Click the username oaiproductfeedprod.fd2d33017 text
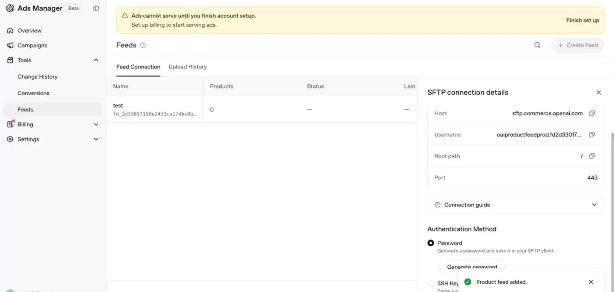614x292 pixels. pyautogui.click(x=539, y=135)
